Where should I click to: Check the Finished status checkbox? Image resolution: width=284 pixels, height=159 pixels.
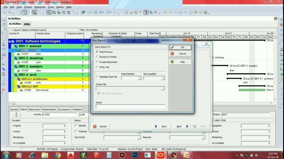pyautogui.click(x=76, y=131)
